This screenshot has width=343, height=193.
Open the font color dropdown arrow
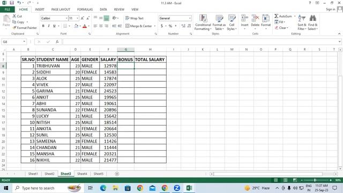88,26
